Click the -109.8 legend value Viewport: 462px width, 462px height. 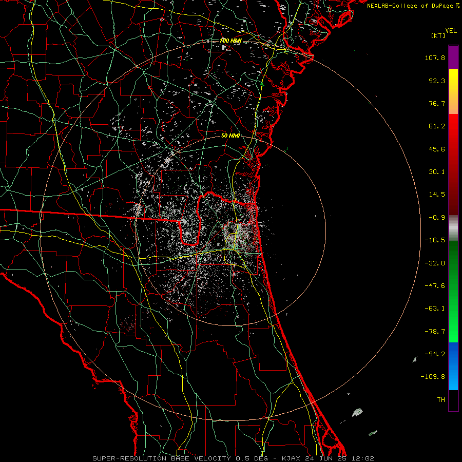click(x=433, y=377)
